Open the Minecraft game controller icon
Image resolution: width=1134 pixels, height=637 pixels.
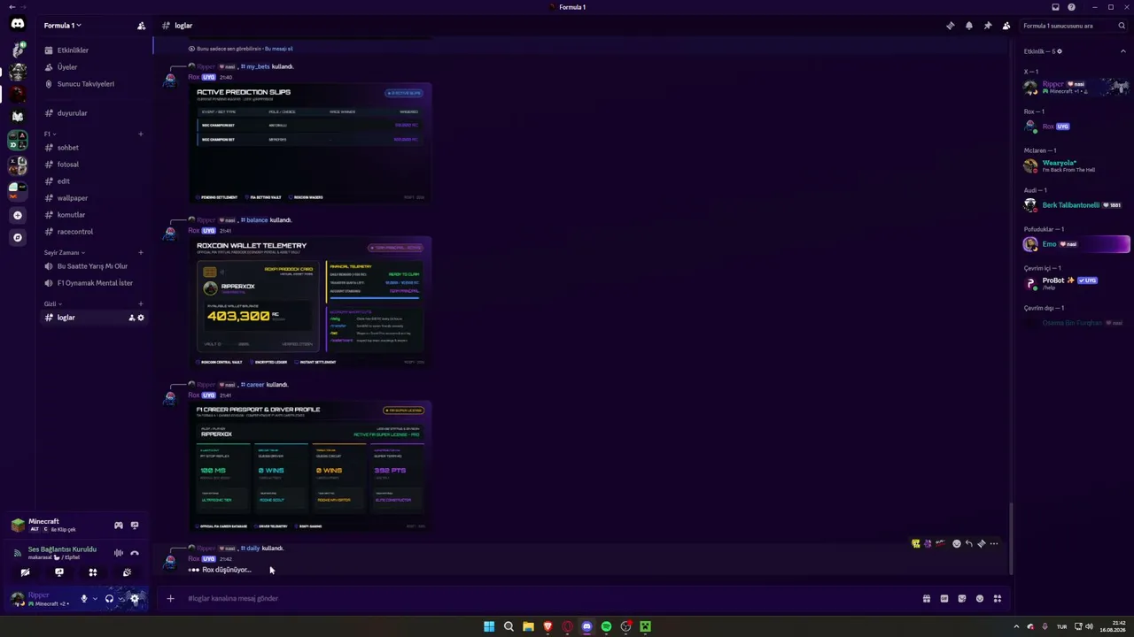coord(119,526)
